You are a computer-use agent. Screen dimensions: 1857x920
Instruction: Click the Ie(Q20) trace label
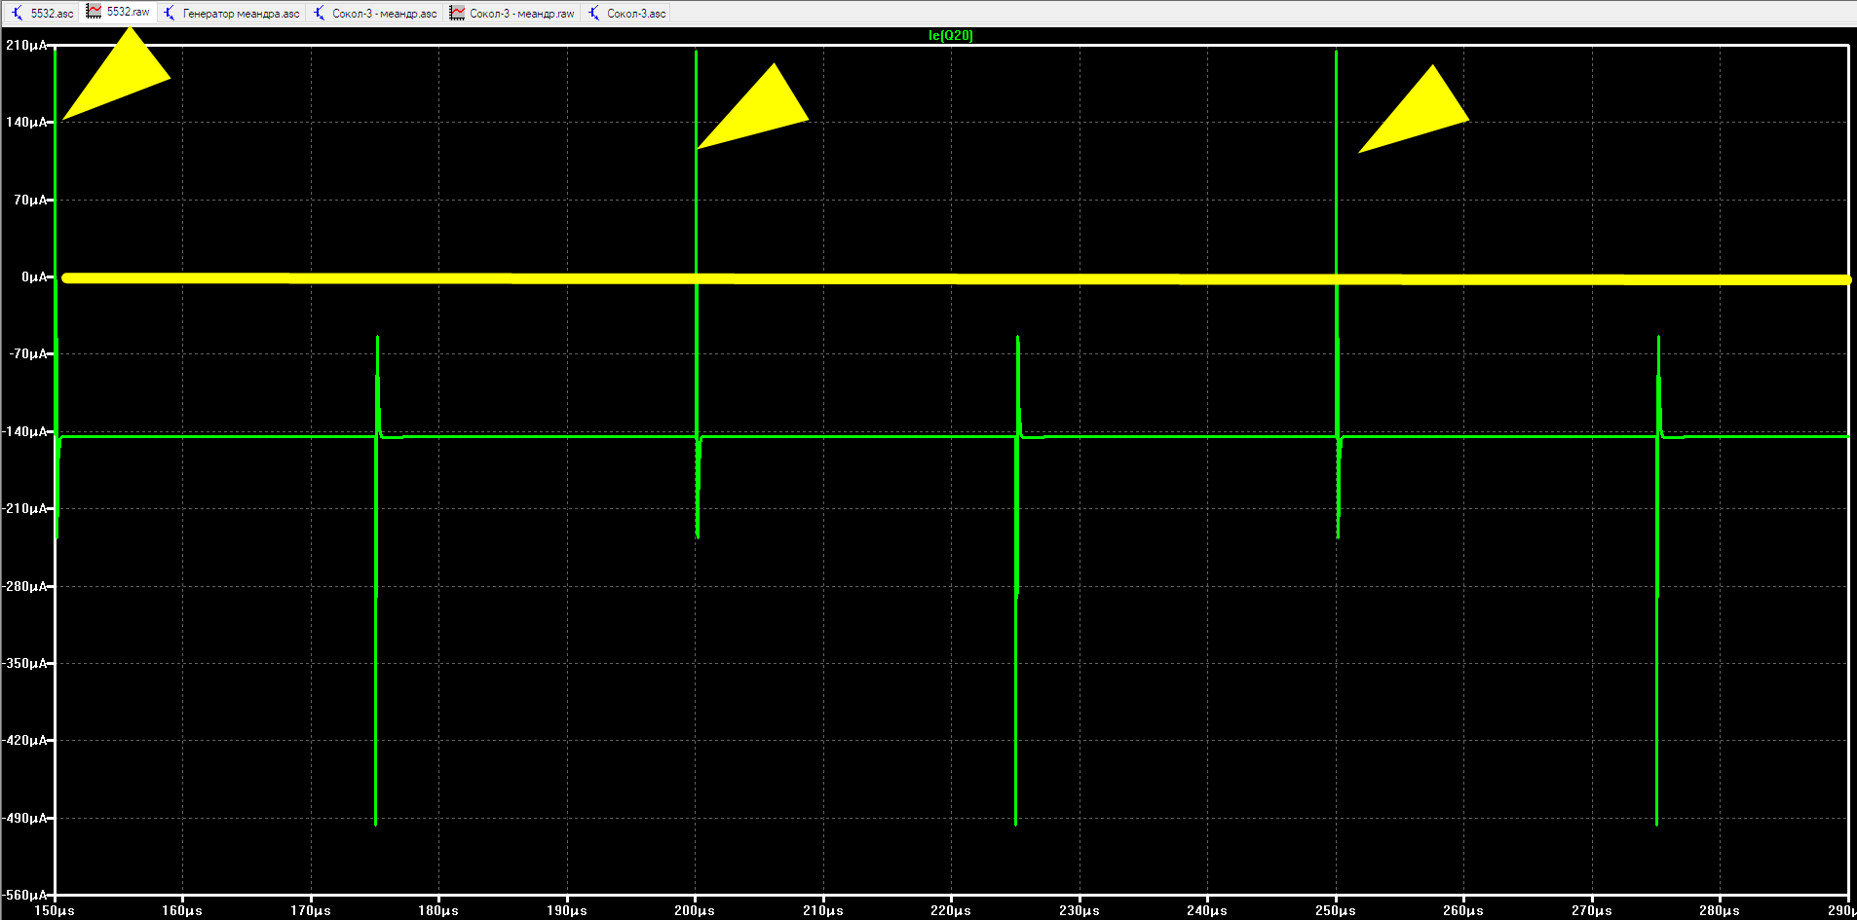pyautogui.click(x=950, y=36)
